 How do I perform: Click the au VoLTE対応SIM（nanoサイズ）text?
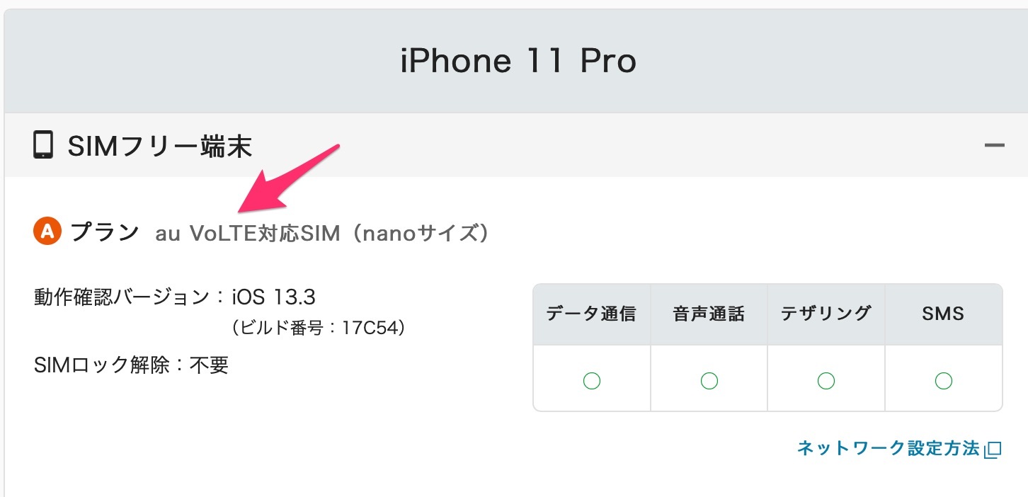(x=322, y=233)
